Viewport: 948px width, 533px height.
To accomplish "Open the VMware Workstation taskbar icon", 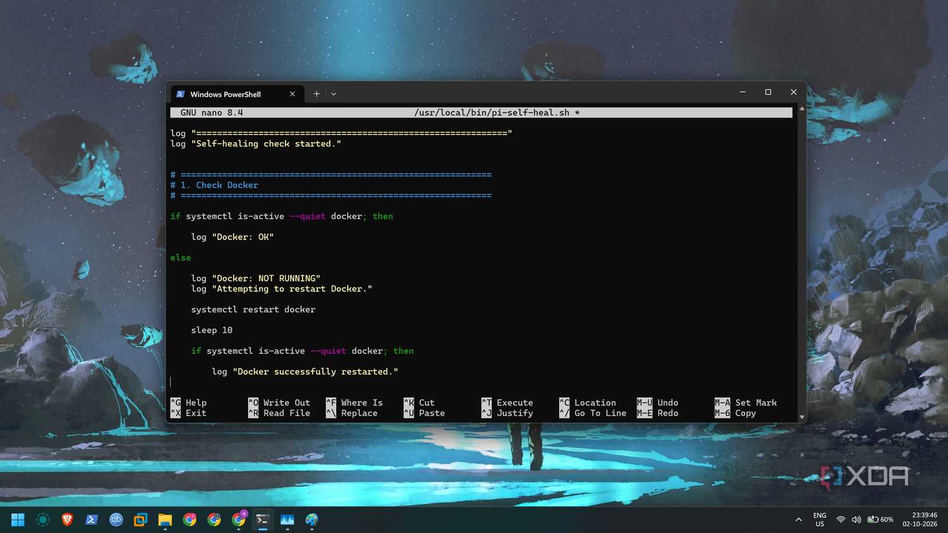I will click(x=140, y=520).
